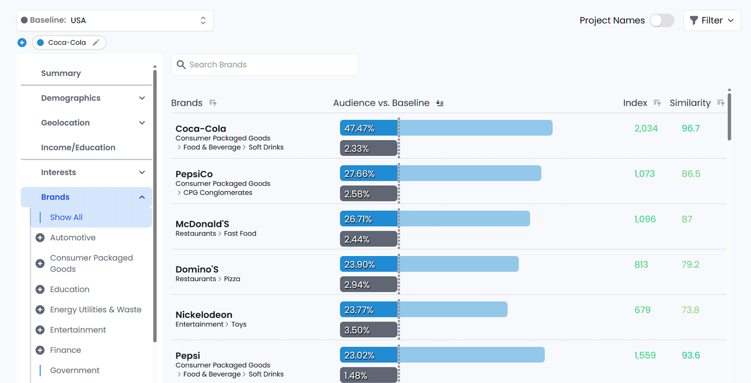Click the Index value 2,034
This screenshot has height=383, width=751.
(646, 128)
